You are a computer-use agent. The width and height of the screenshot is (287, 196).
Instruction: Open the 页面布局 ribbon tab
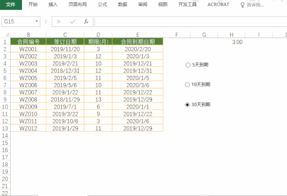[78, 4]
